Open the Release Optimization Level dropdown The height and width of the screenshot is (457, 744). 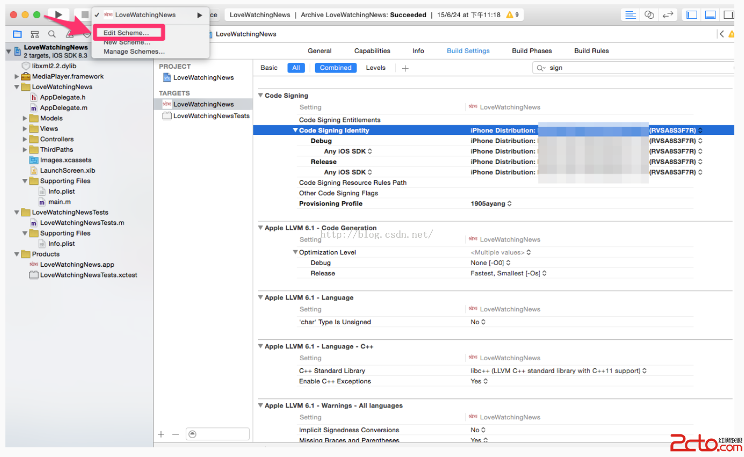508,273
